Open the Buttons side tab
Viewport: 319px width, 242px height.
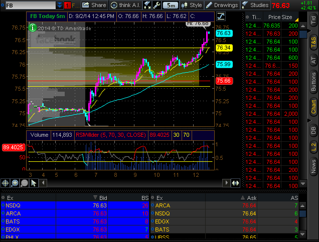pos(313,82)
